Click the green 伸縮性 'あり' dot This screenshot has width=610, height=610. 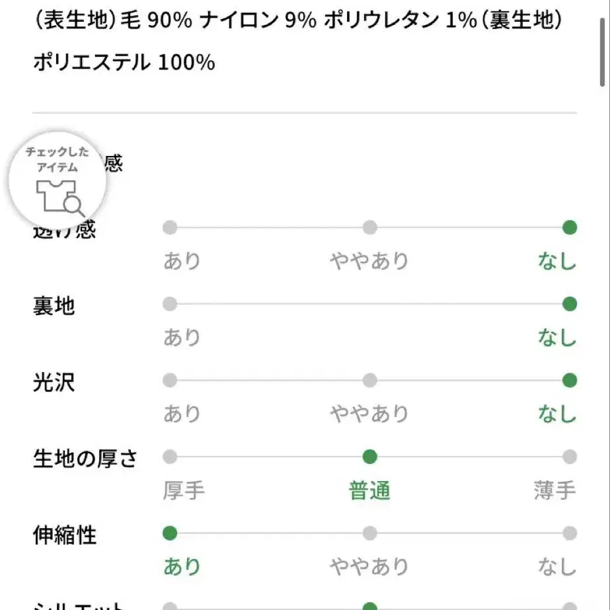(x=170, y=533)
